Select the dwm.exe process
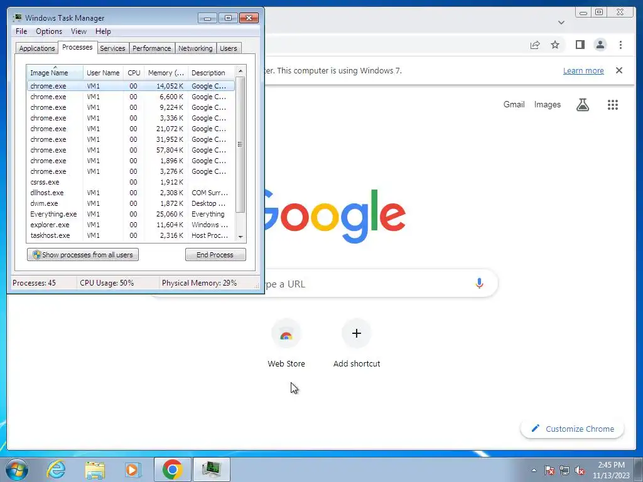The width and height of the screenshot is (643, 482). [x=131, y=203]
